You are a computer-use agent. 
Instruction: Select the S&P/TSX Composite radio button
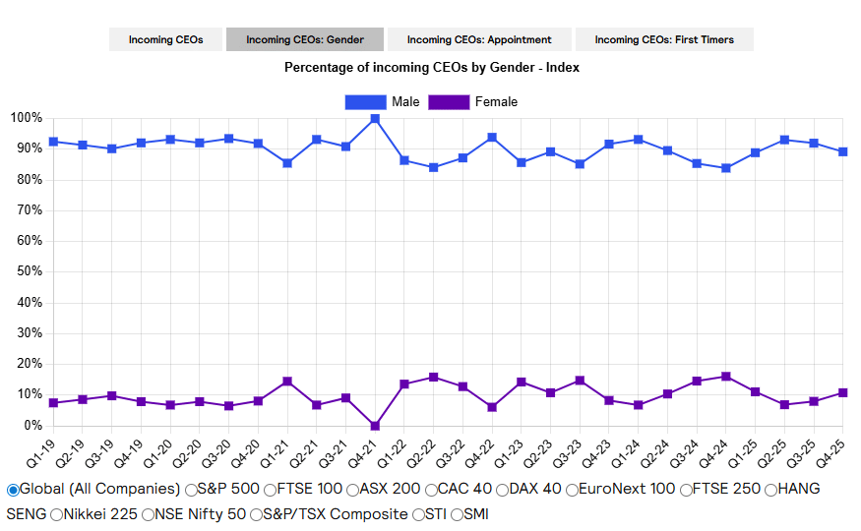(x=256, y=514)
